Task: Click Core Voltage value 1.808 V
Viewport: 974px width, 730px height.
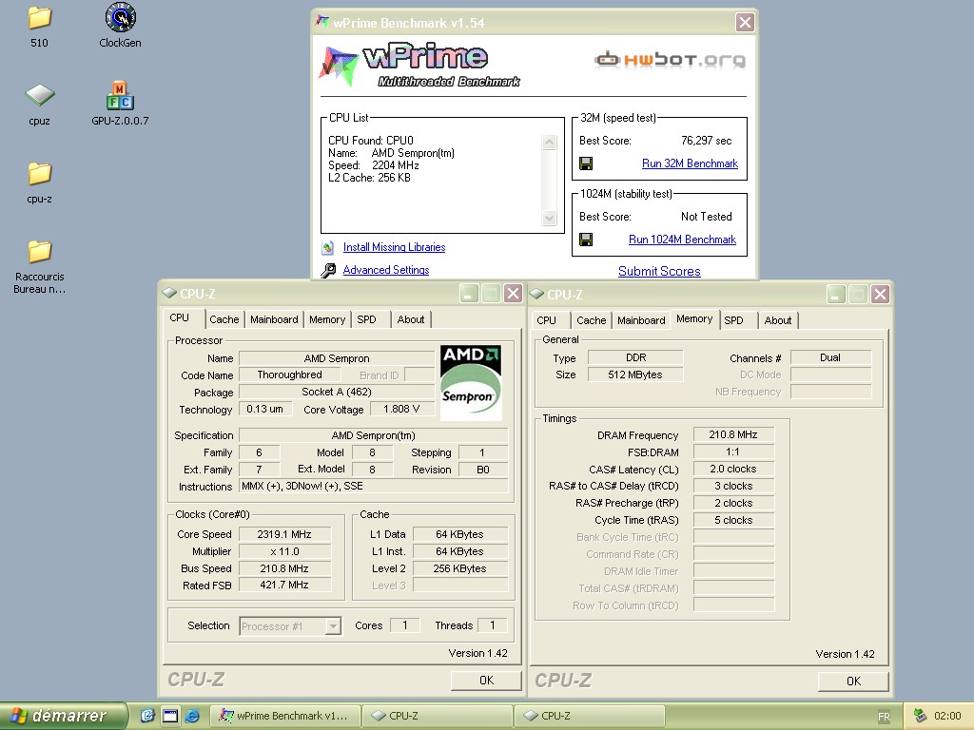Action: tap(401, 409)
